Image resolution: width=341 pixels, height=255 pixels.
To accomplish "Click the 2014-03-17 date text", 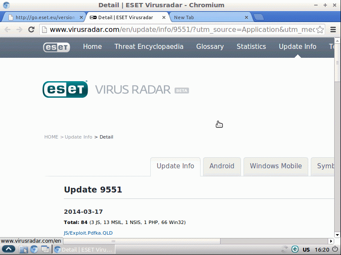I will pyautogui.click(x=83, y=212).
